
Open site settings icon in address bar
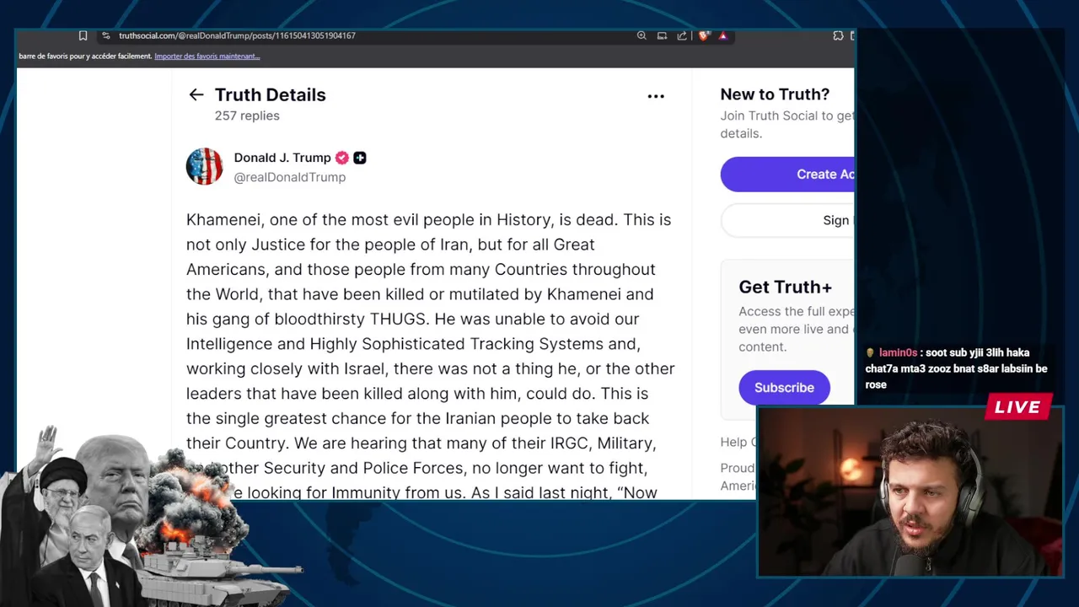click(x=105, y=35)
